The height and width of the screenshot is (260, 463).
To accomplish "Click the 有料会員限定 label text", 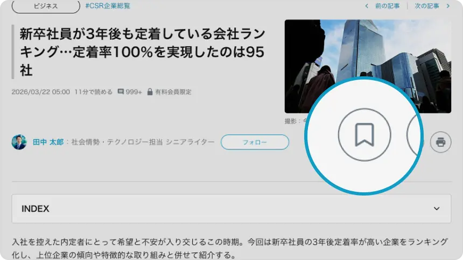I will pyautogui.click(x=173, y=92).
